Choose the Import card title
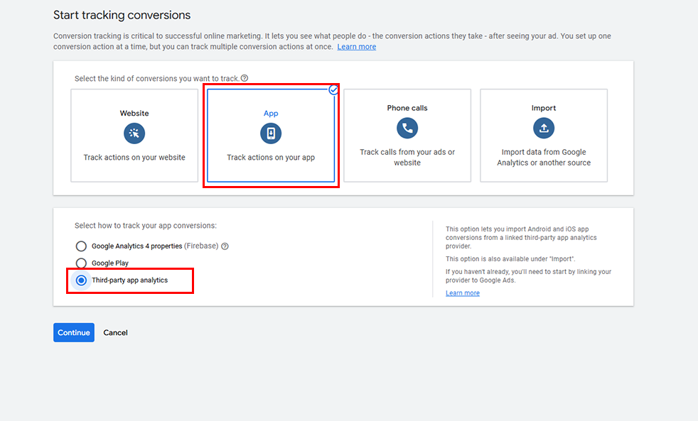Viewport: 698px width, 421px height. click(544, 108)
